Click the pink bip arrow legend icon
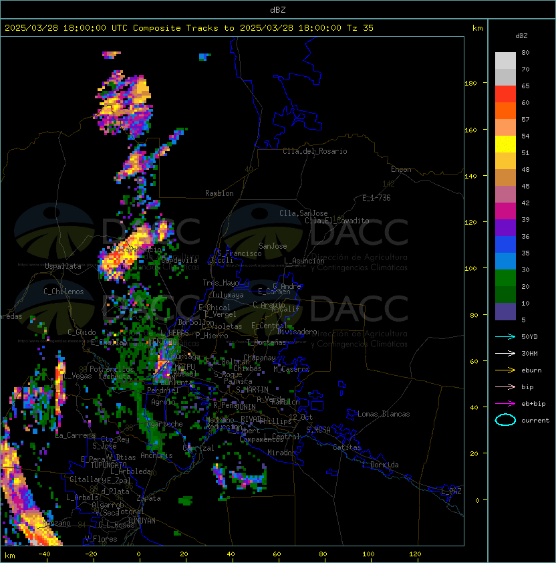Screen dimensions: 556x563 point(505,386)
